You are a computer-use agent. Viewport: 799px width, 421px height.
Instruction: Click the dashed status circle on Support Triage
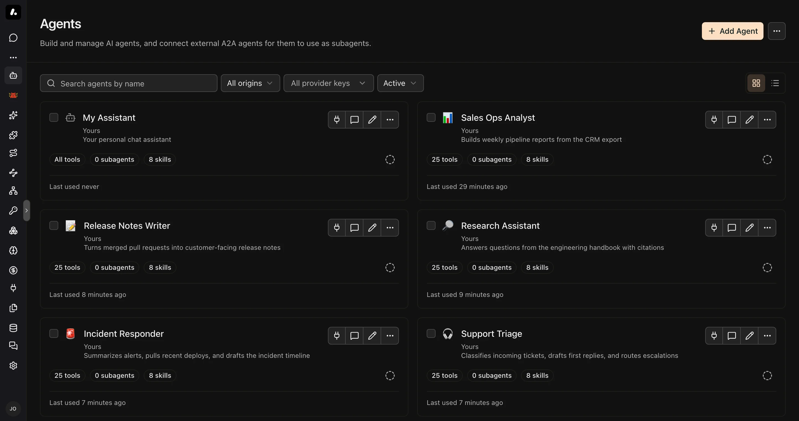[x=767, y=376]
